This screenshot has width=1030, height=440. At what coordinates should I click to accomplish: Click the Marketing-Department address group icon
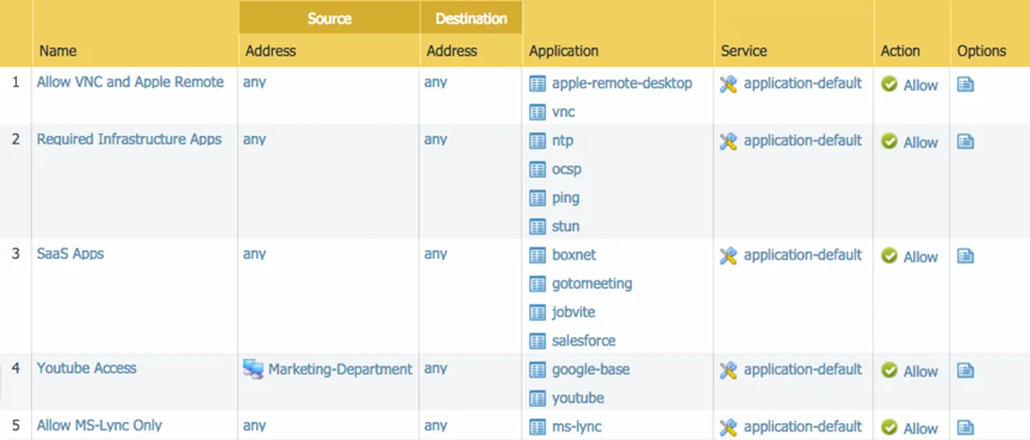coord(253,370)
